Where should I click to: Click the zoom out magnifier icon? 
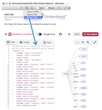tap(83, 42)
